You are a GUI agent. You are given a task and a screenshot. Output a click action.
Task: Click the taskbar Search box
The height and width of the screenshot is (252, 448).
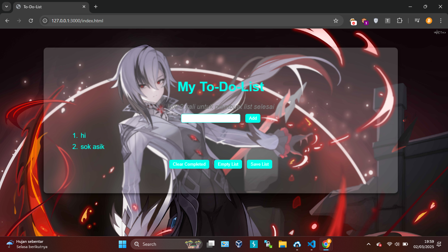click(x=167, y=244)
